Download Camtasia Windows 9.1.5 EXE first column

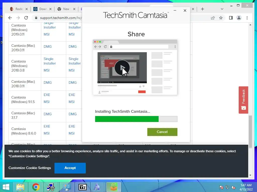(x=47, y=95)
